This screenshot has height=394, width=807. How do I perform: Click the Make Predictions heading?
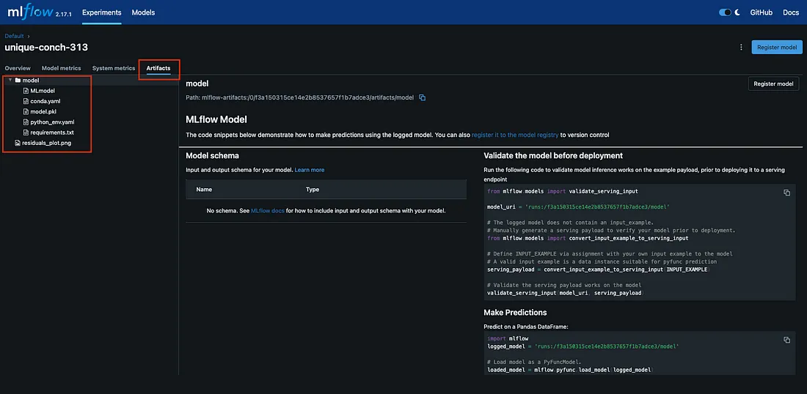click(x=515, y=312)
